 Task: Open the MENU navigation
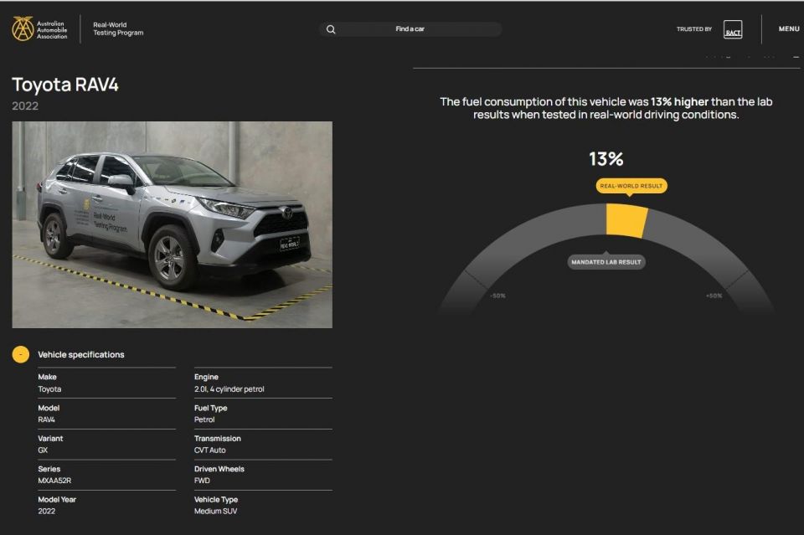tap(789, 28)
